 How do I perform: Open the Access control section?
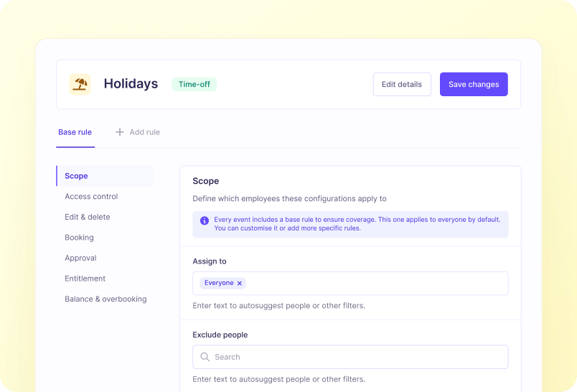coord(91,197)
